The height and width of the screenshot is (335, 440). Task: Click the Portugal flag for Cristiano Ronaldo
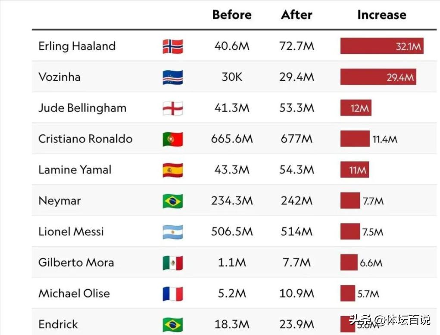[172, 139]
